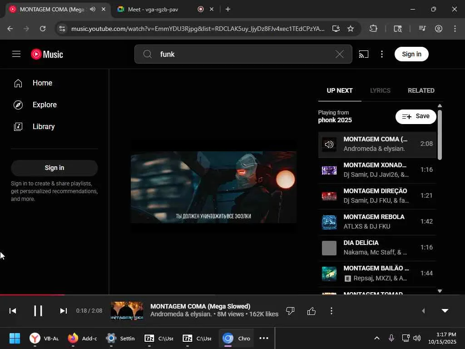Install the app via address bar icon
The height and width of the screenshot is (349, 465).
click(336, 29)
